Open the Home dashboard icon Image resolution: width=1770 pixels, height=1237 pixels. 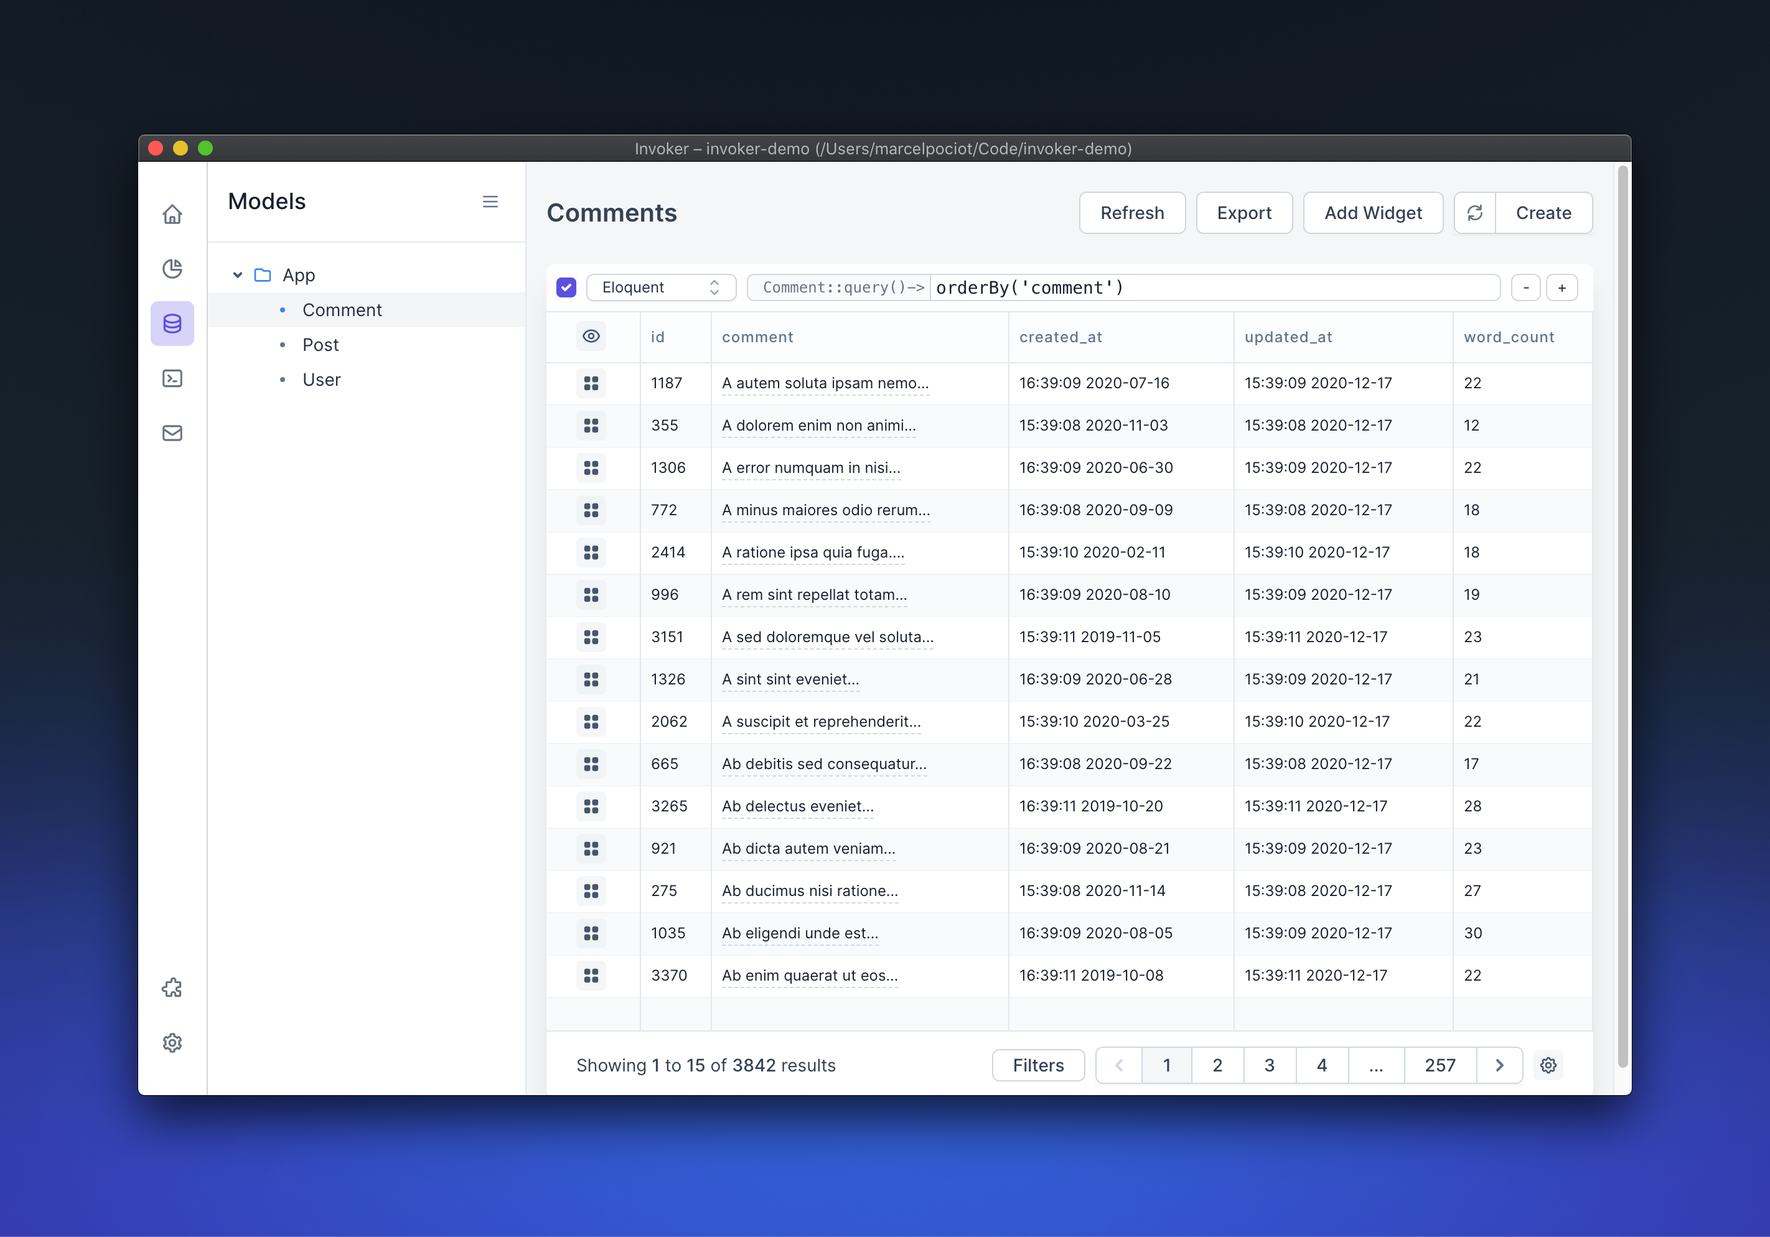(x=172, y=214)
